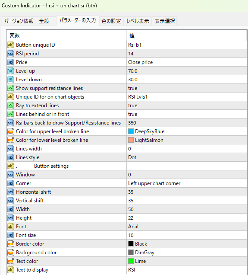Toggle Lines behind or in front value

187,114
